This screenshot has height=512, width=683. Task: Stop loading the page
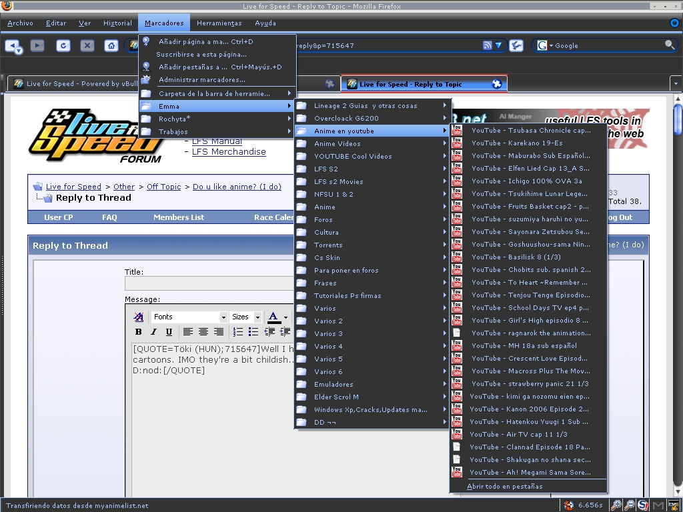(87, 45)
